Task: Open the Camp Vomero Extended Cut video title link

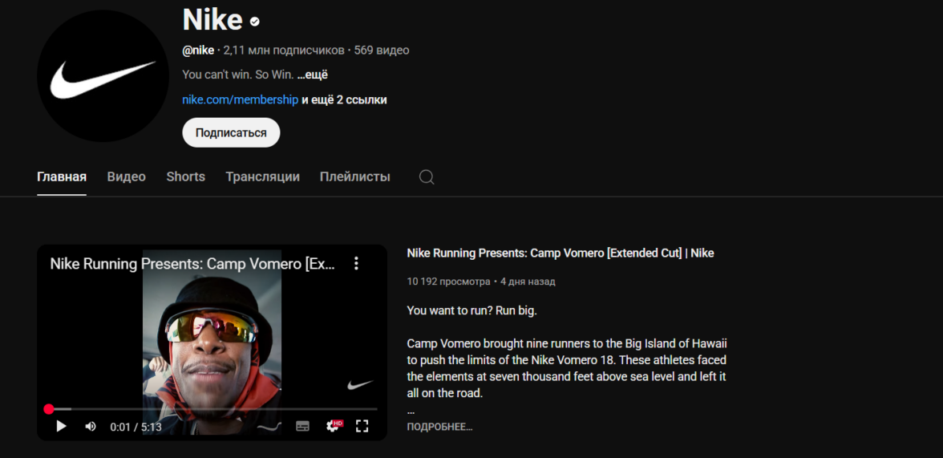Action: coord(561,253)
